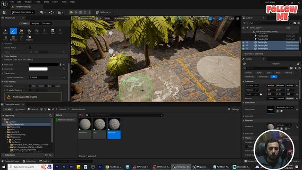The height and width of the screenshot is (170, 302).
Task: Toggle the Specify Radius checkbox
Action: 30,48
